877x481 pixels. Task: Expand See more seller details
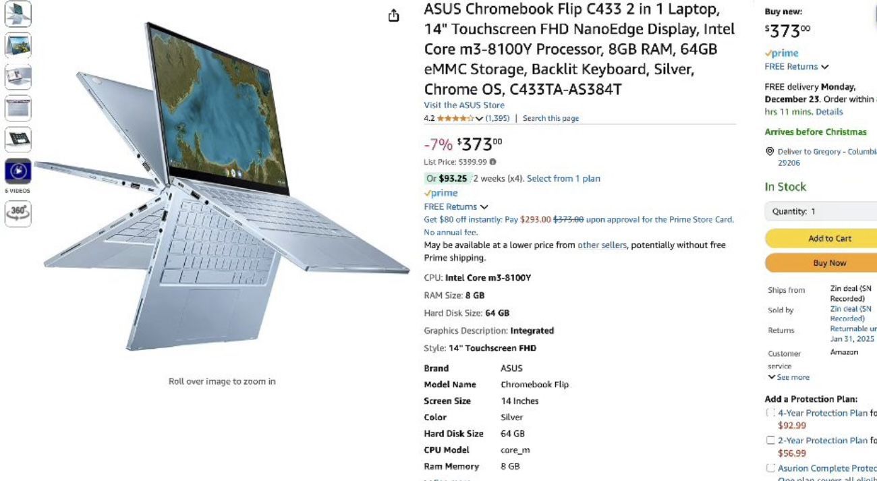[789, 377]
